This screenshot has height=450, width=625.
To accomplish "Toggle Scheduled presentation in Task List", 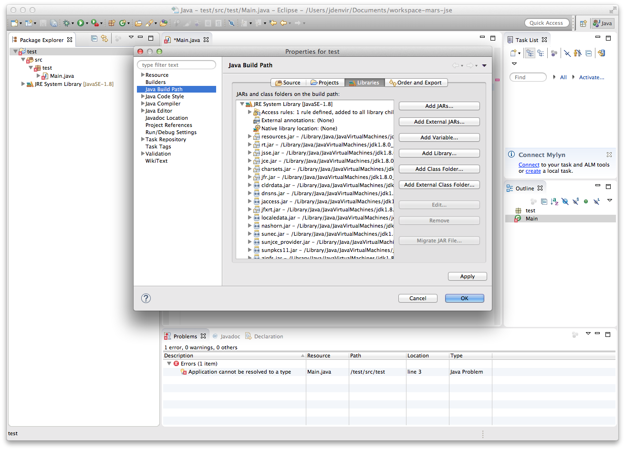I will click(541, 53).
